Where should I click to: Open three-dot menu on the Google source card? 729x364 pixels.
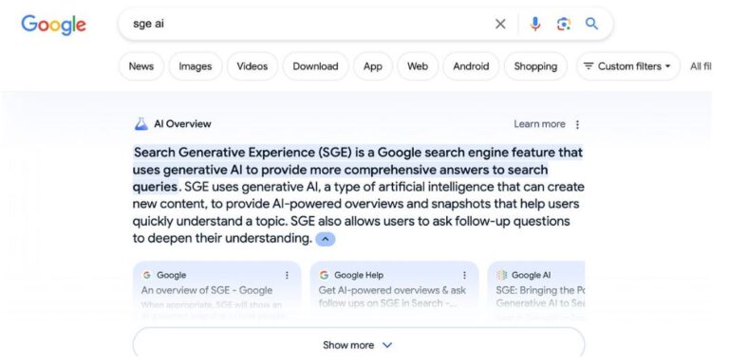(287, 275)
